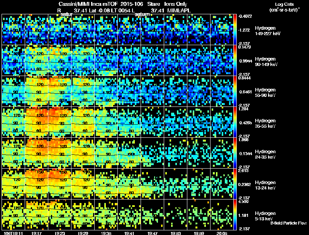309x235 pixels.
Task: Select the 35-55 keV panel at 19:17
Action: tap(36, 122)
